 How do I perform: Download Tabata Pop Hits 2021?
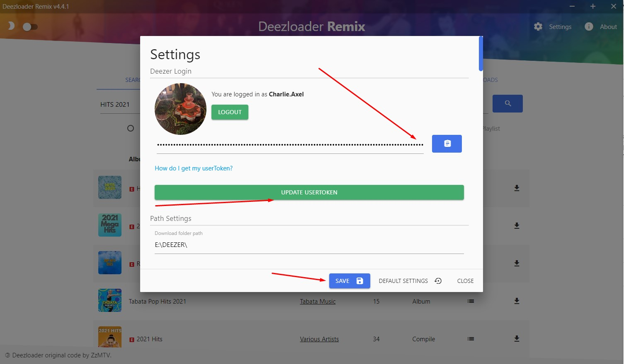click(x=517, y=301)
